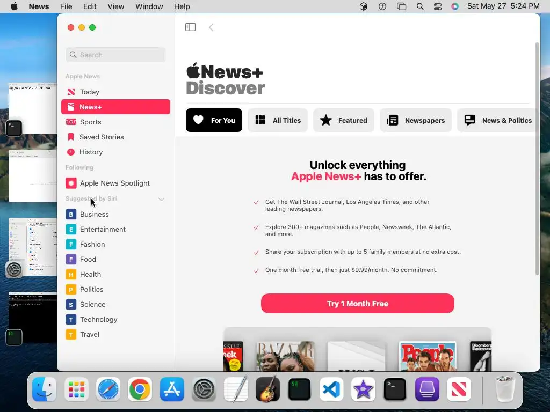Launch Google Chrome from the Dock
550x412 pixels.
coord(140,389)
